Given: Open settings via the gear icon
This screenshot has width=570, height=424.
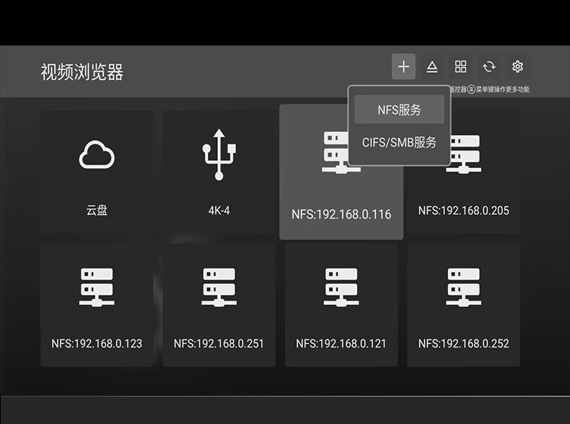Looking at the screenshot, I should pos(517,67).
